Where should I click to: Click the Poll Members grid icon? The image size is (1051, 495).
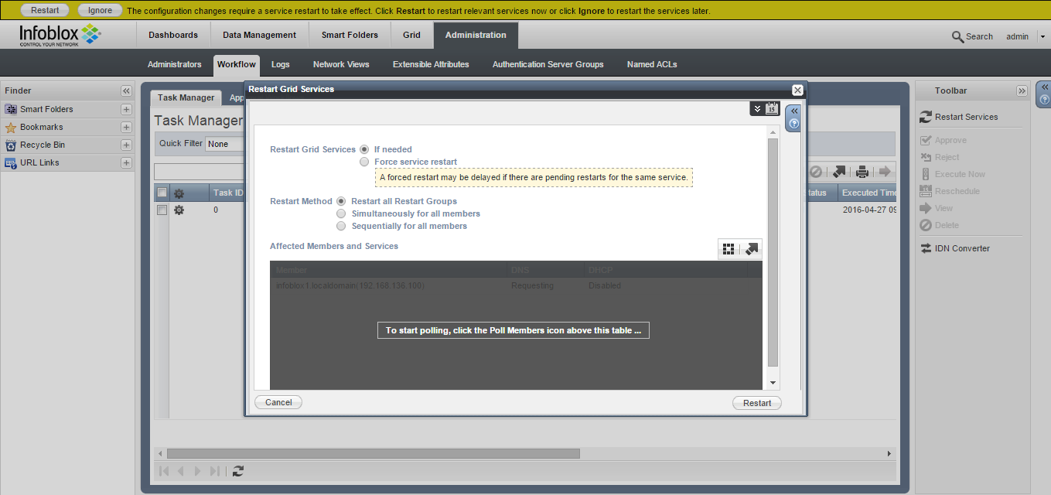pyautogui.click(x=728, y=249)
